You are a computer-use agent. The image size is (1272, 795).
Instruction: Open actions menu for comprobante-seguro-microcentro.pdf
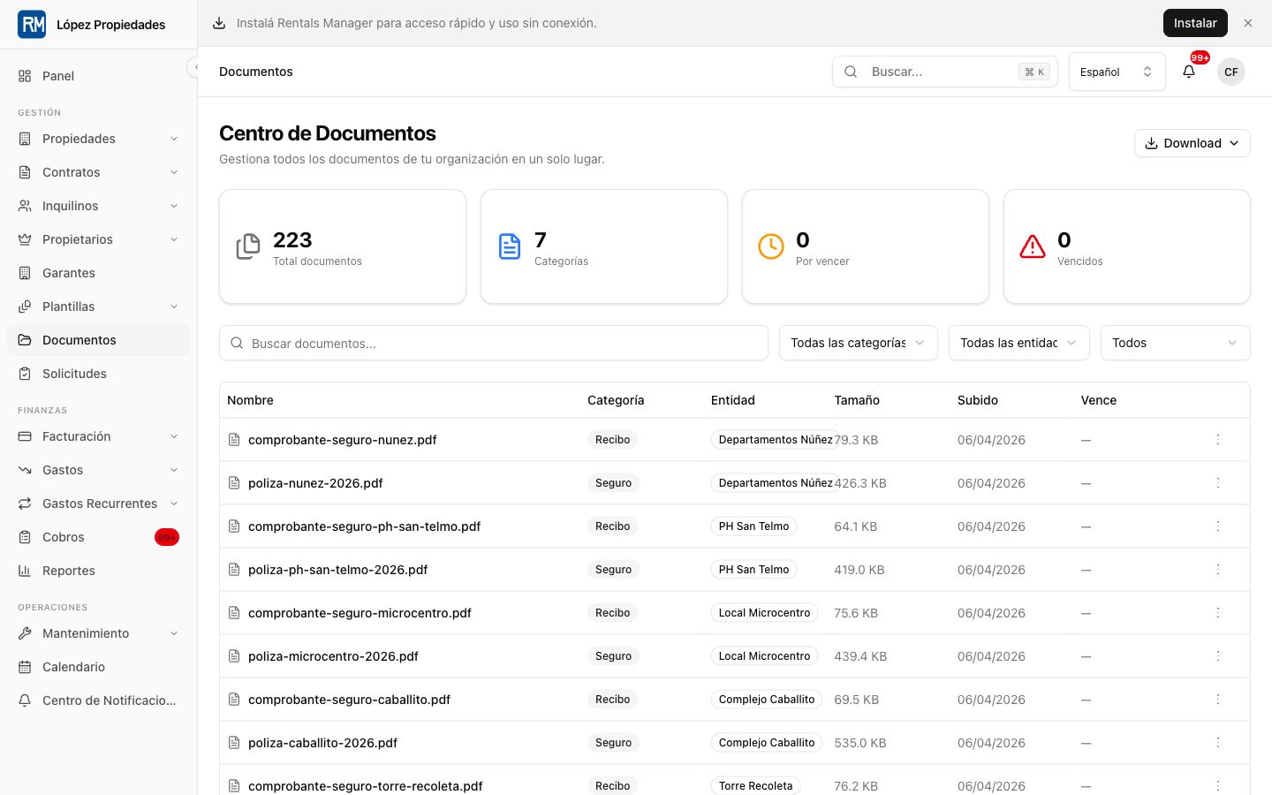1218,612
